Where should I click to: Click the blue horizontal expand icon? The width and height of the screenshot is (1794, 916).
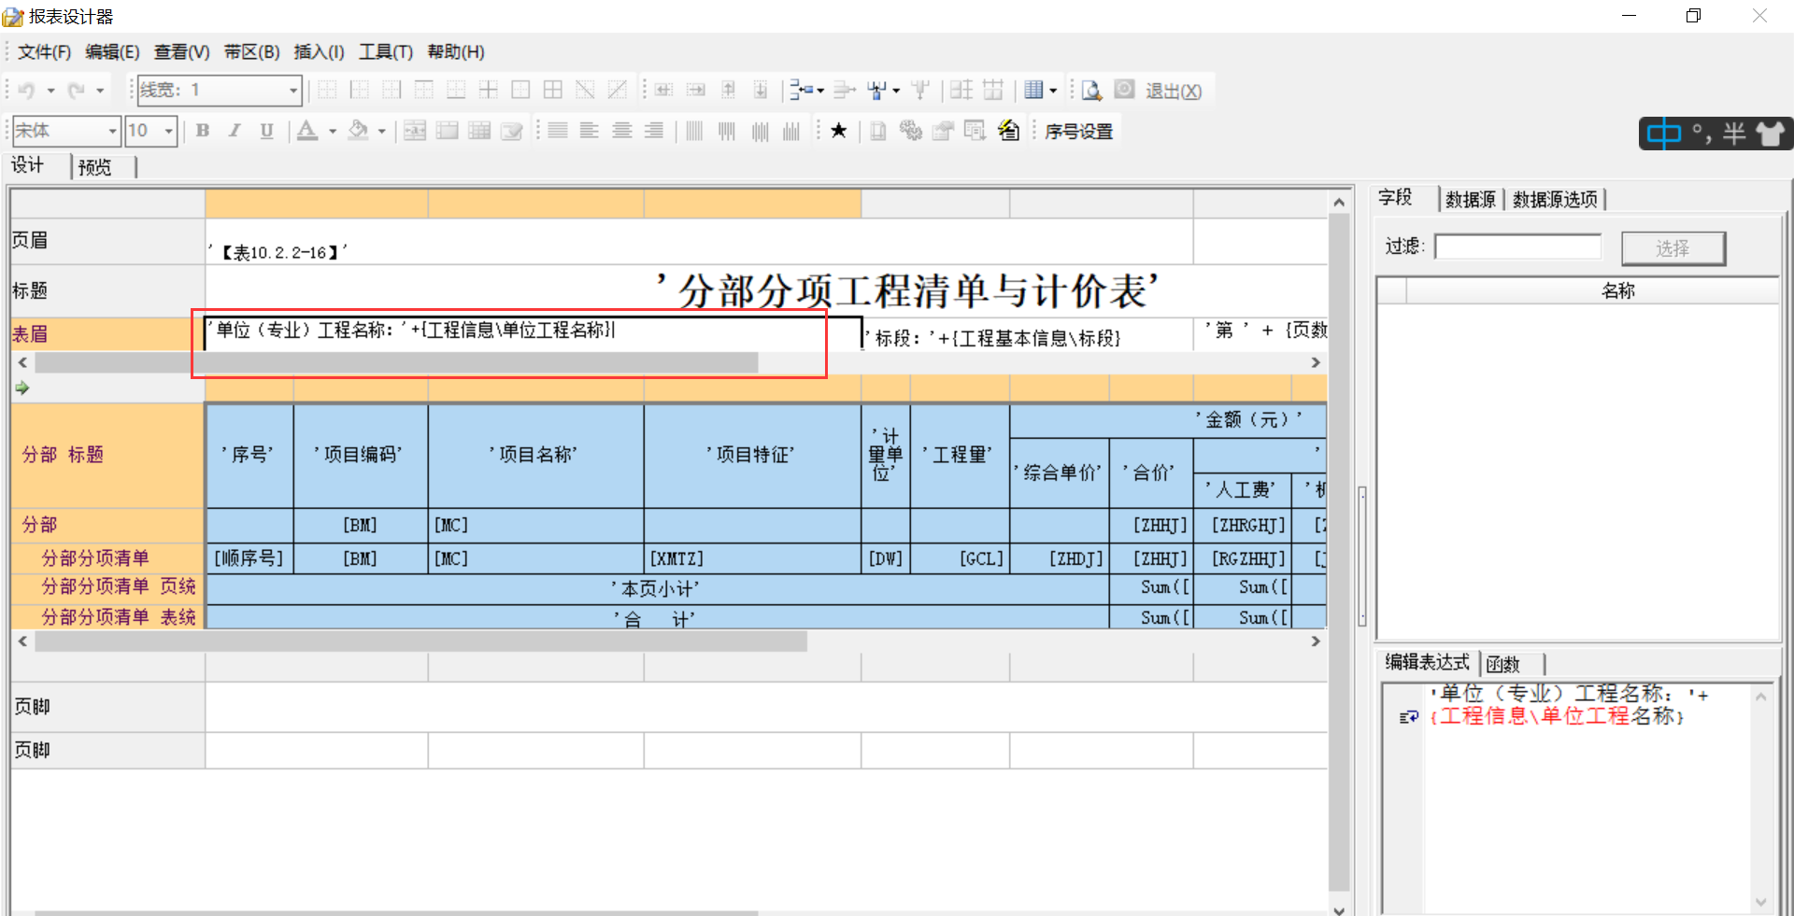click(x=801, y=90)
